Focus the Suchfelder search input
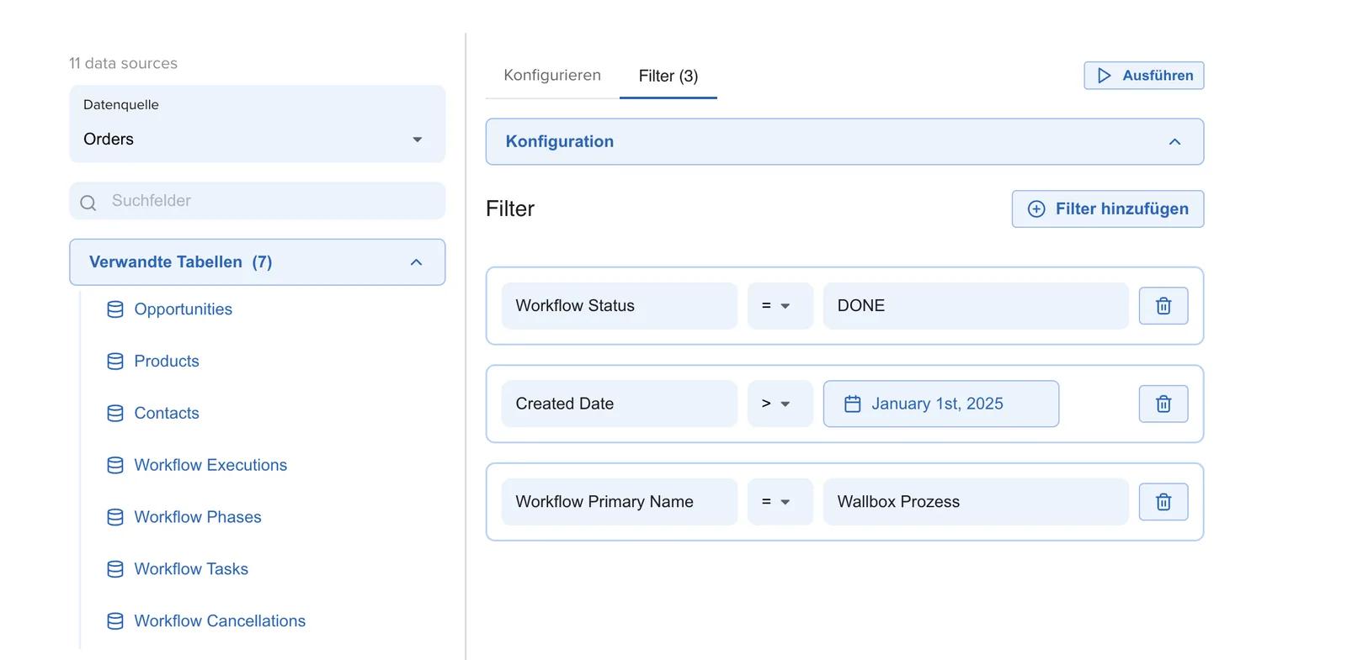Screen dimensions: 1347x660 tap(258, 201)
